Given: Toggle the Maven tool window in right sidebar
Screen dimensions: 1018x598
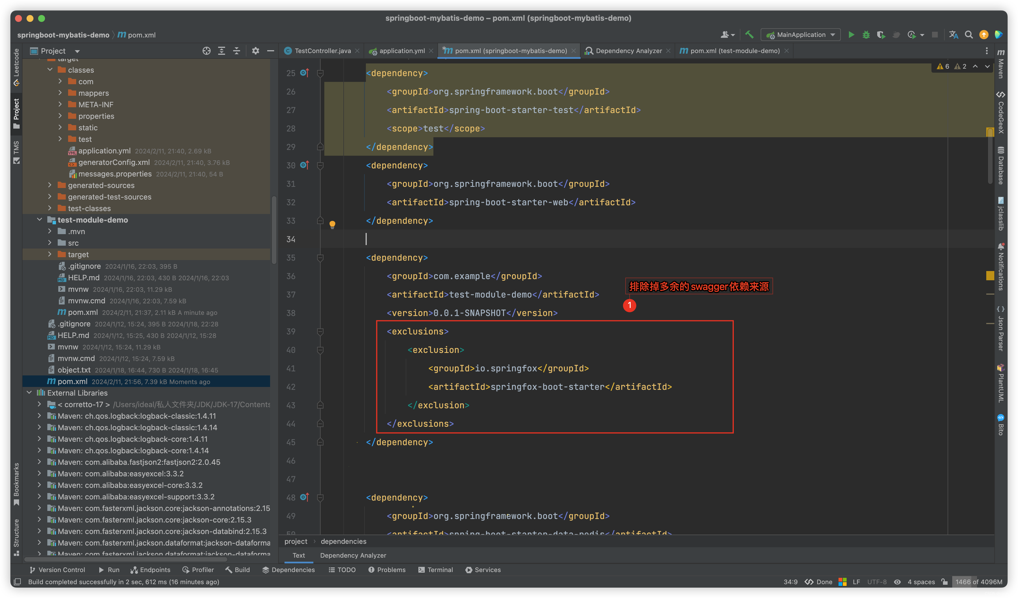Looking at the screenshot, I should (1001, 64).
